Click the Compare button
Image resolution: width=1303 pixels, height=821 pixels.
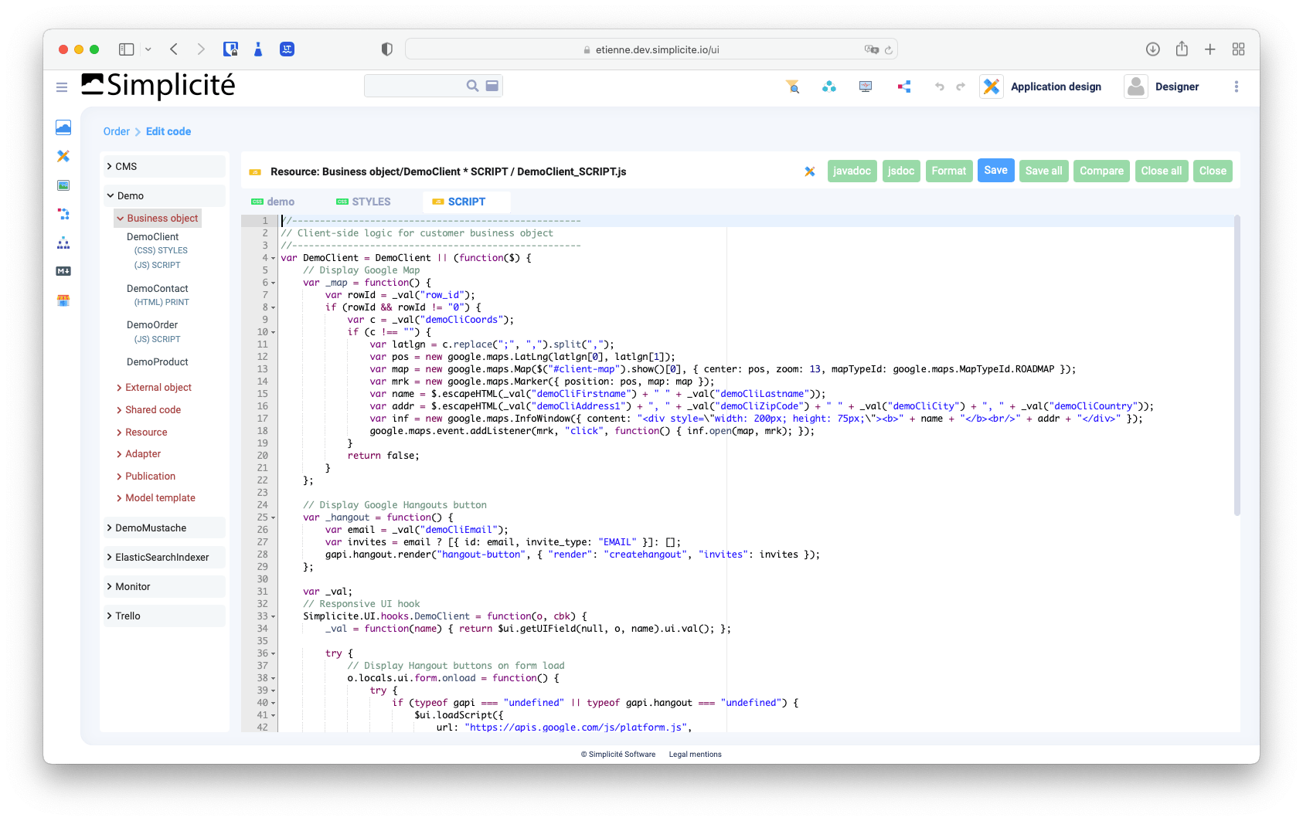click(1101, 171)
